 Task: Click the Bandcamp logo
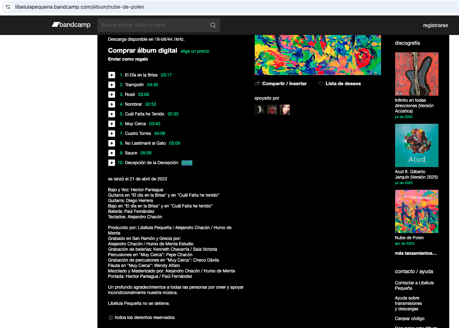[x=71, y=25]
